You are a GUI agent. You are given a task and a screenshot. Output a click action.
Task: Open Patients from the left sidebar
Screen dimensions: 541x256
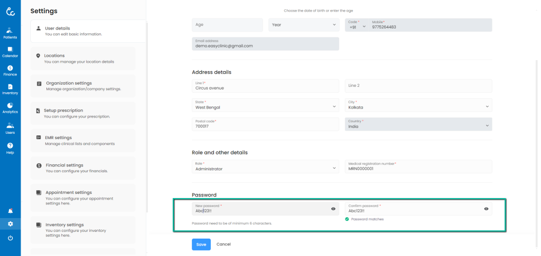(10, 33)
